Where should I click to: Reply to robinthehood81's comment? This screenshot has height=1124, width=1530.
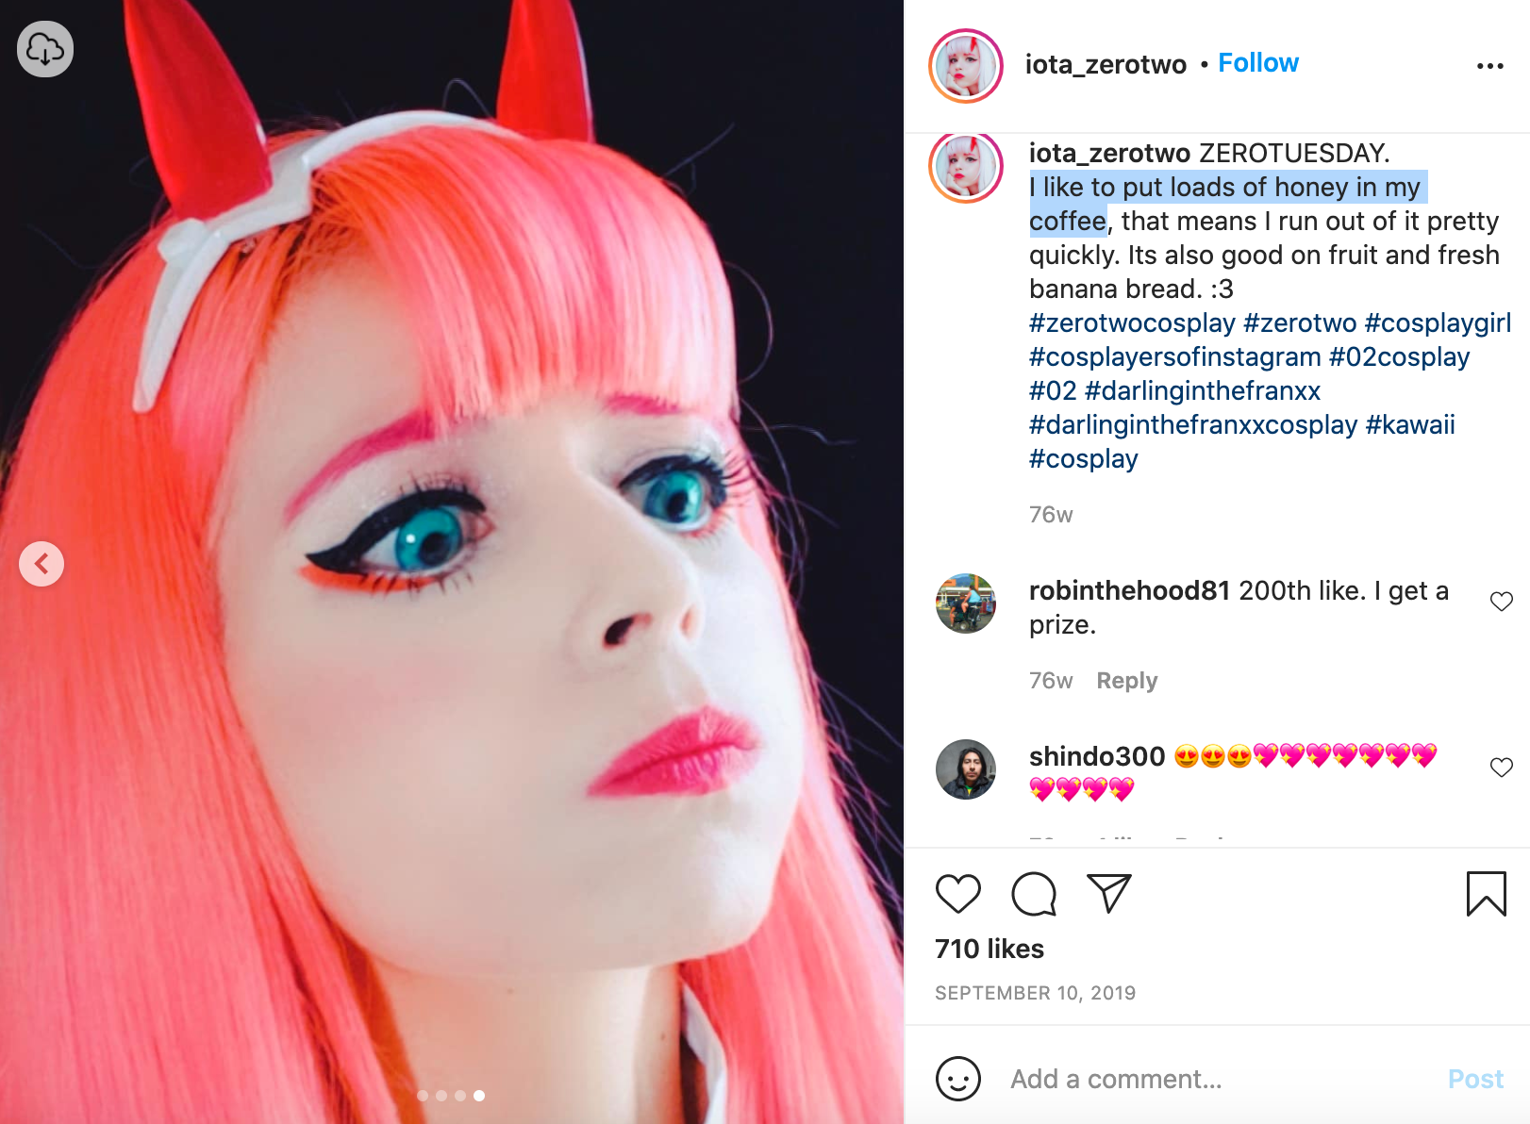tap(1126, 681)
